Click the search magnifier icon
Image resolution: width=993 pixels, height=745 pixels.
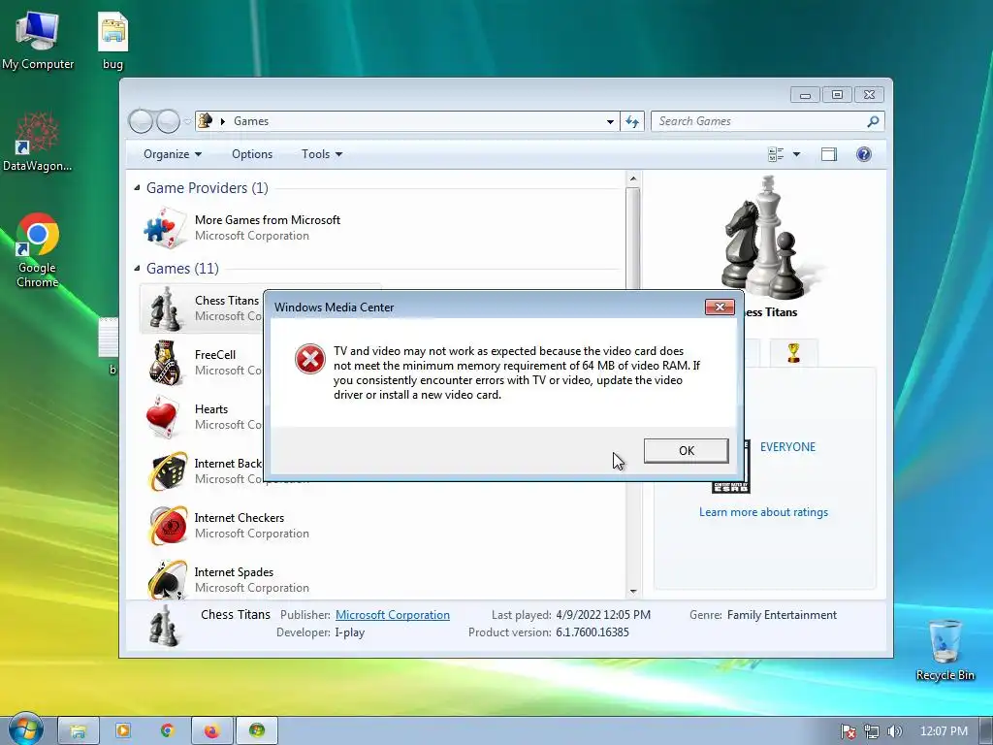pyautogui.click(x=874, y=121)
